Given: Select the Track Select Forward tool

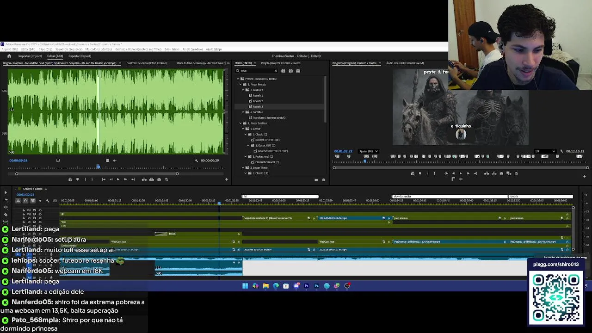Looking at the screenshot, I should click(6, 200).
